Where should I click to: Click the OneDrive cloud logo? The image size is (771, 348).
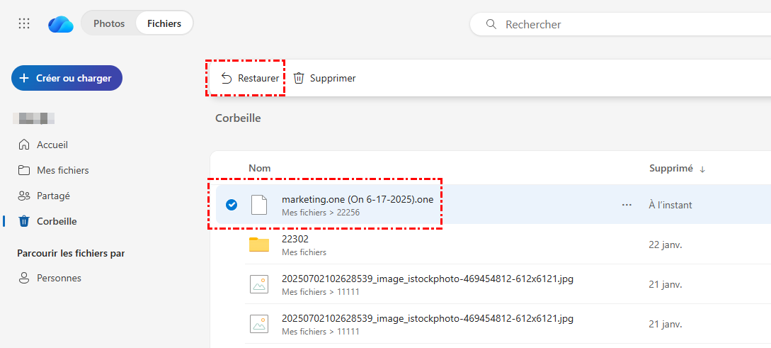pyautogui.click(x=61, y=24)
